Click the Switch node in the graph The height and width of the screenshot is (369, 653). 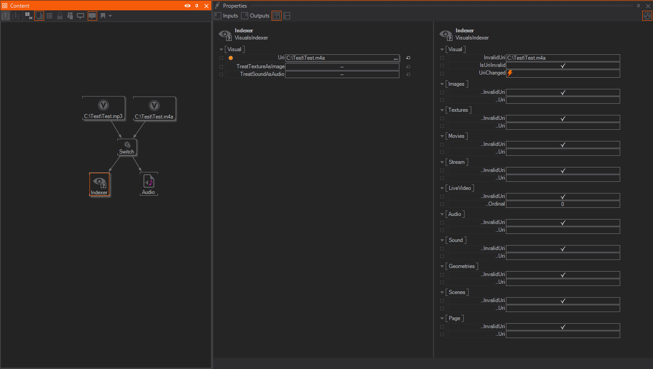pos(126,147)
